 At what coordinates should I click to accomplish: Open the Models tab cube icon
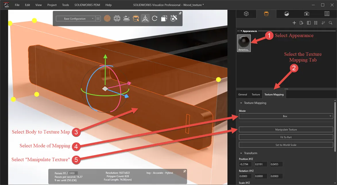[x=246, y=14]
